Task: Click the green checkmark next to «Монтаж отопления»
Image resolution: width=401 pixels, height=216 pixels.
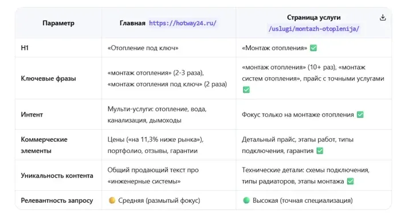Action: (313, 48)
